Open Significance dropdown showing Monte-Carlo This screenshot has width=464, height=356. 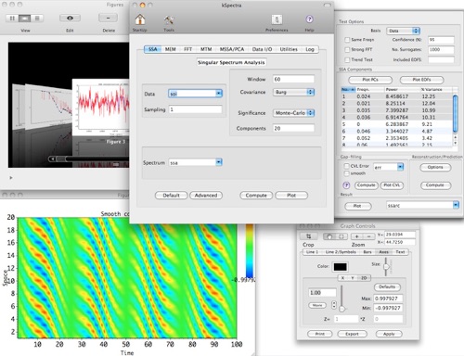coord(293,113)
